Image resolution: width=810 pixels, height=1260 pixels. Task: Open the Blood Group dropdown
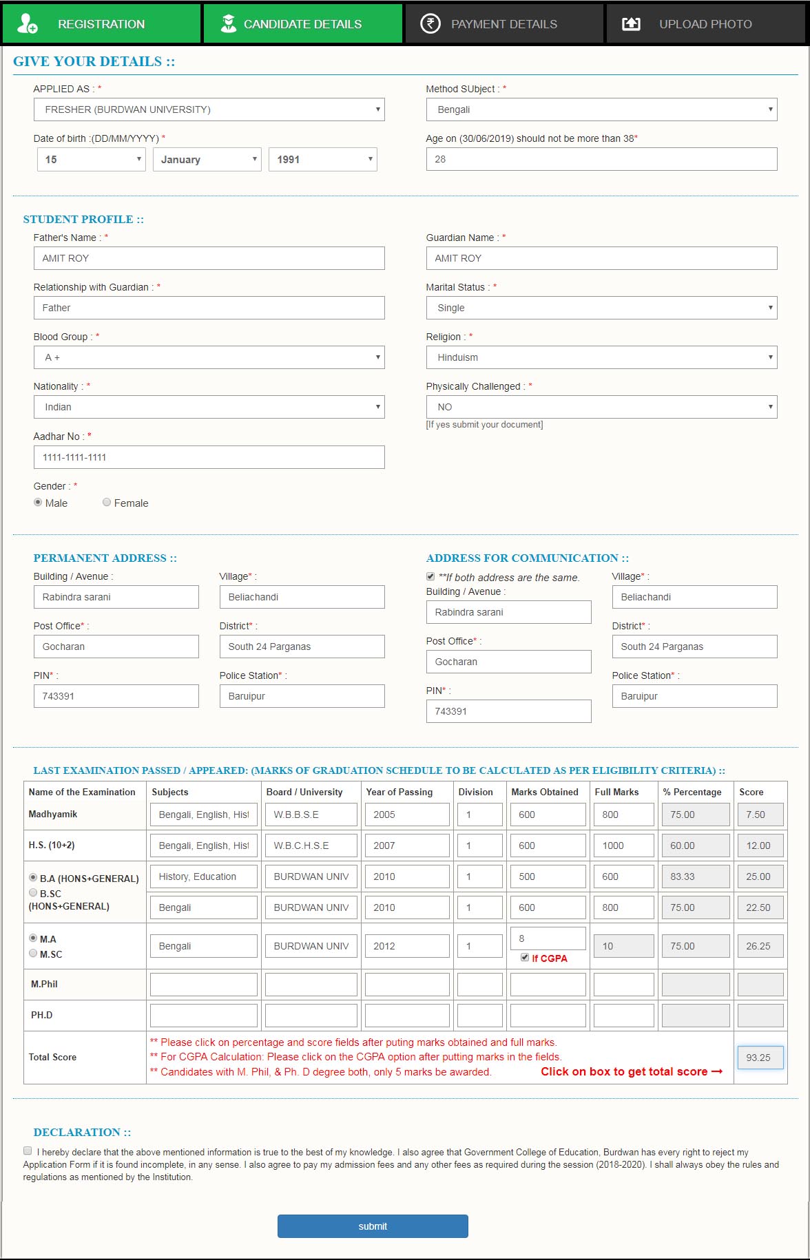(x=209, y=357)
